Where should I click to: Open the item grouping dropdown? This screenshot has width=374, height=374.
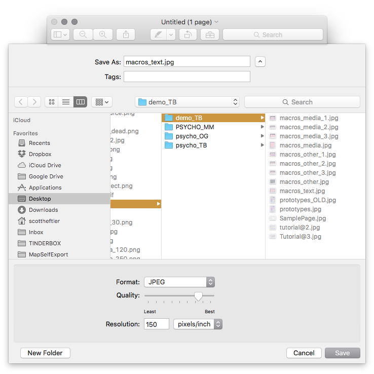tap(102, 102)
